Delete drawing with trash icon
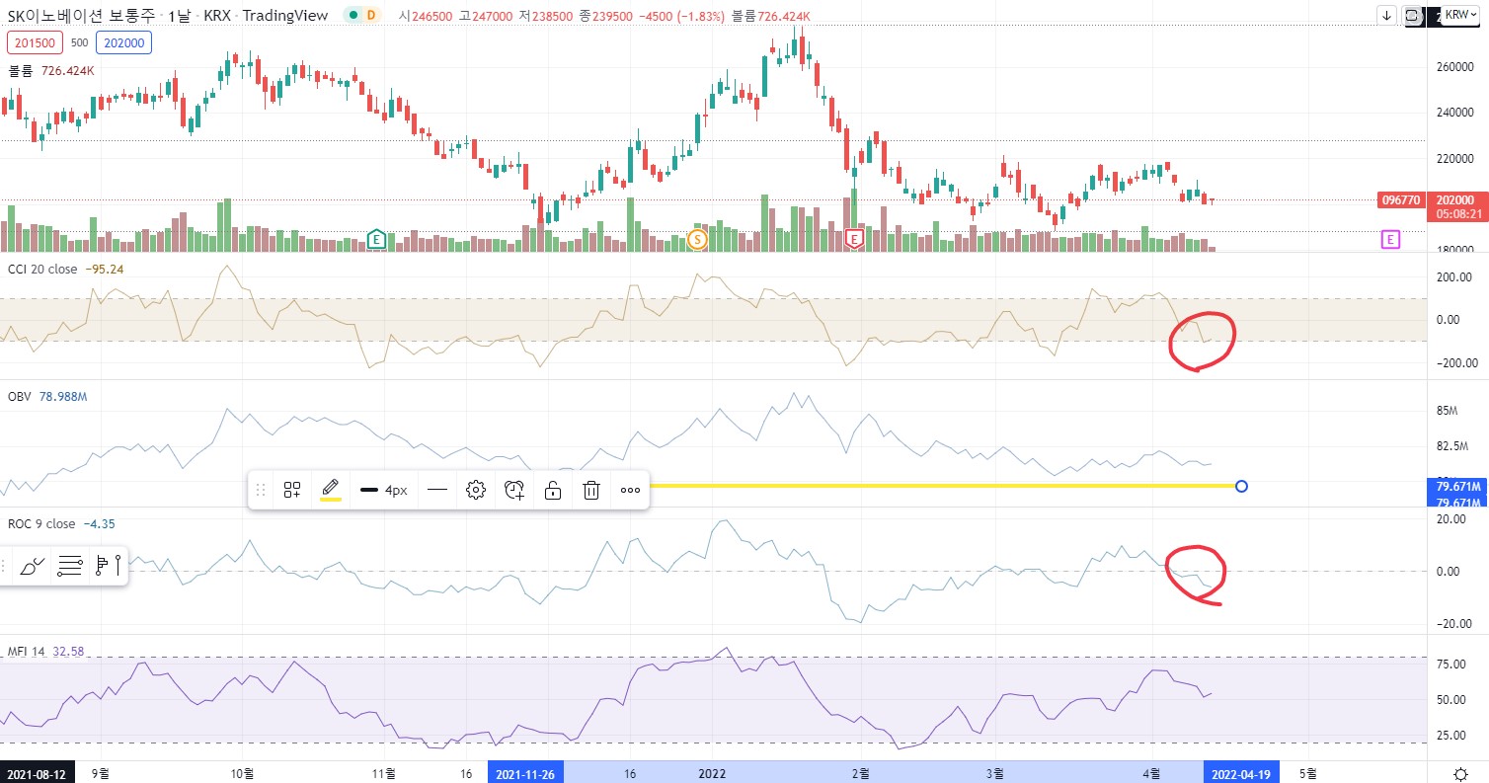1489x783 pixels. coord(591,490)
